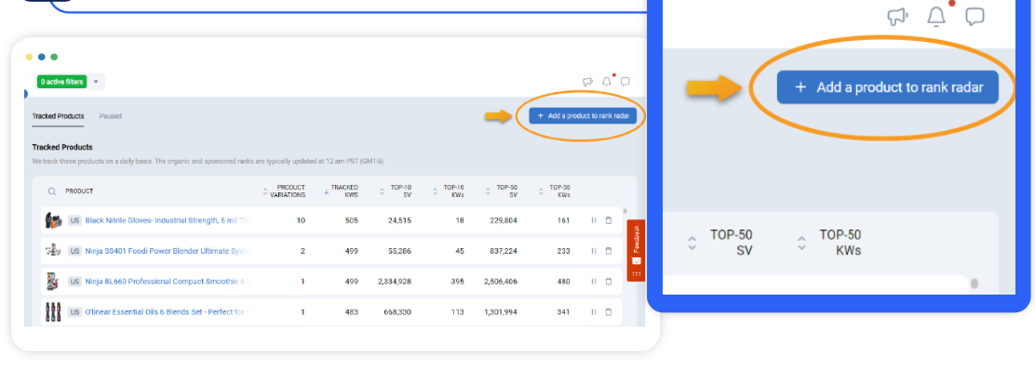Pause tracking for Black Nitrile Gloves
1035x368 pixels.
(594, 220)
